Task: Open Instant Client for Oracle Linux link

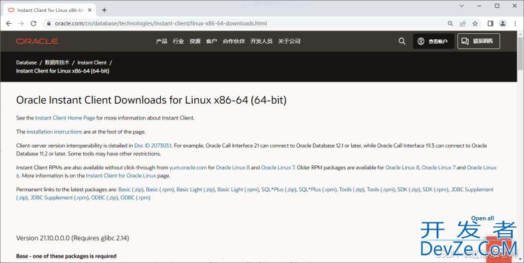Action: point(121,175)
